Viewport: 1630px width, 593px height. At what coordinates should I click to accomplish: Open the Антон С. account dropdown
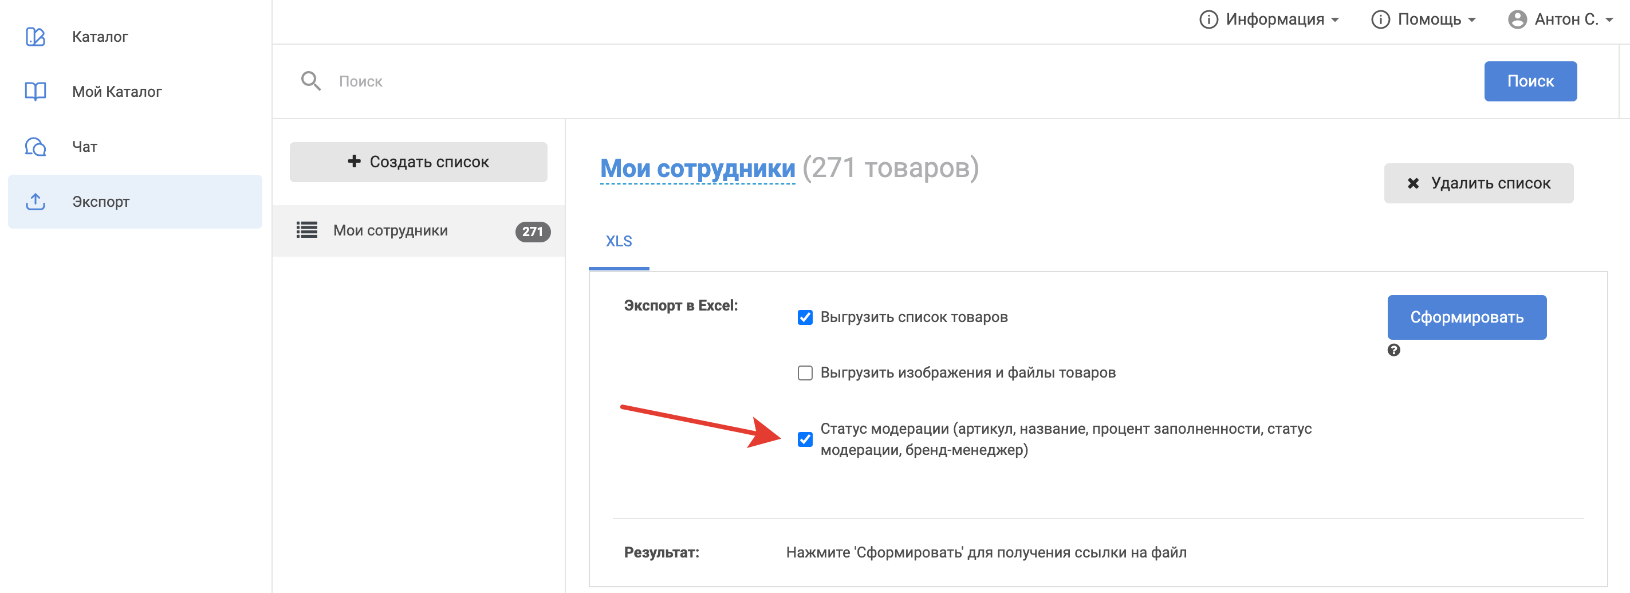pos(1568,19)
